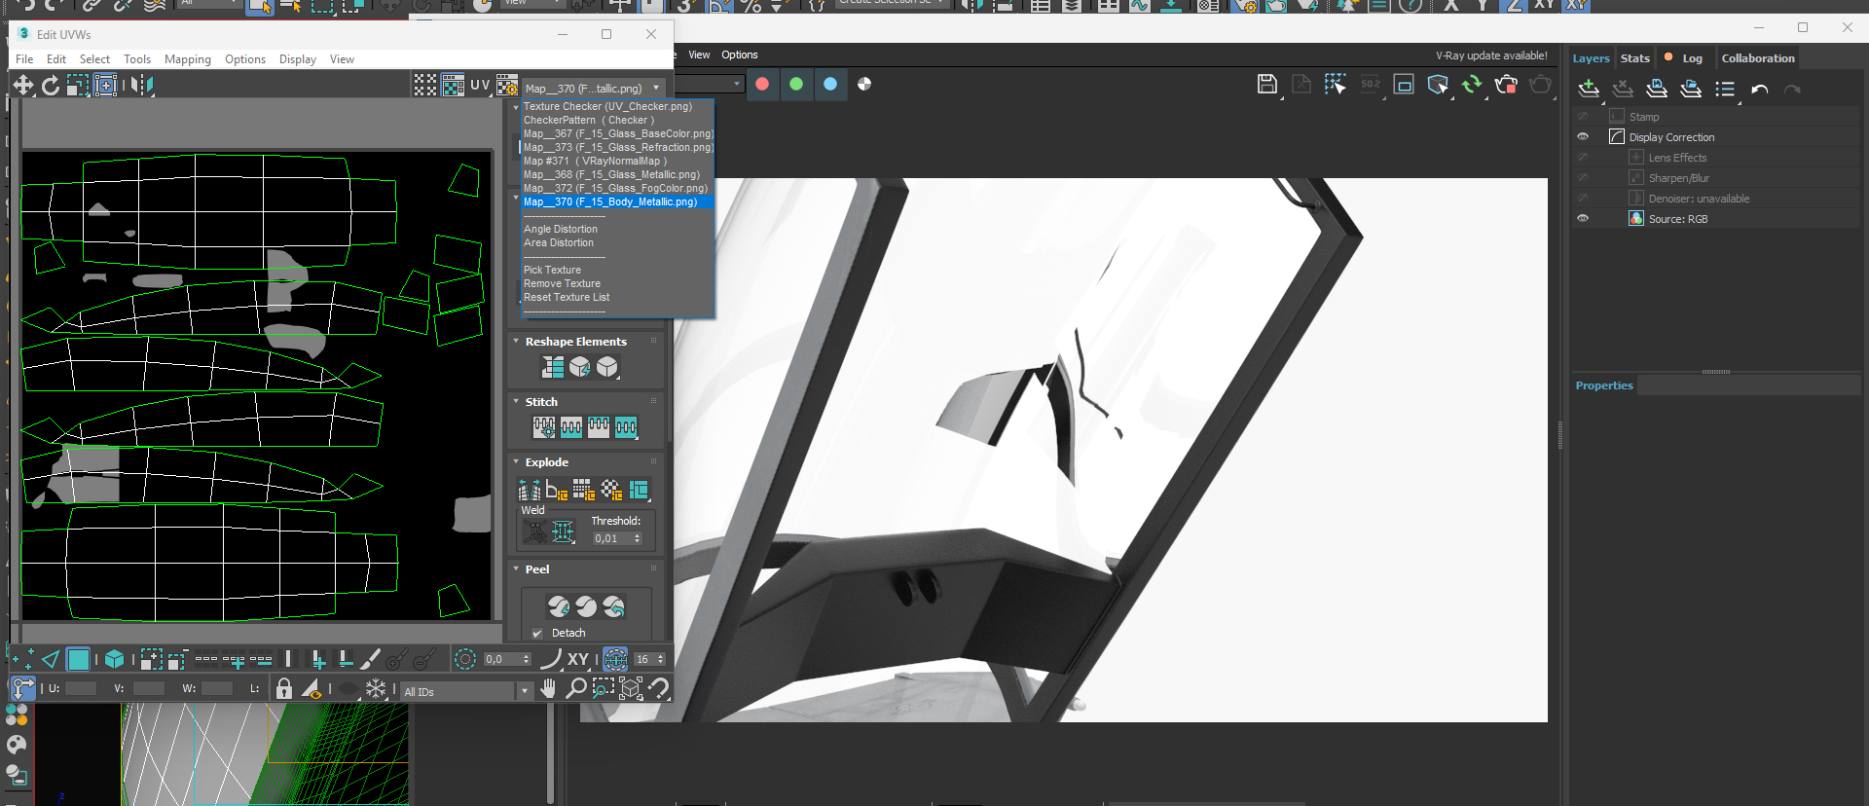
Task: Collapse the Explode rollout
Action: (x=516, y=462)
